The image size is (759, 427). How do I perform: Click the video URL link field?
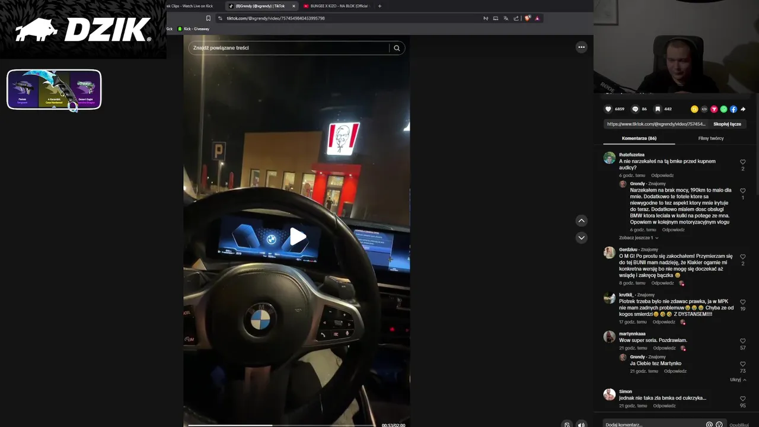pyautogui.click(x=656, y=124)
